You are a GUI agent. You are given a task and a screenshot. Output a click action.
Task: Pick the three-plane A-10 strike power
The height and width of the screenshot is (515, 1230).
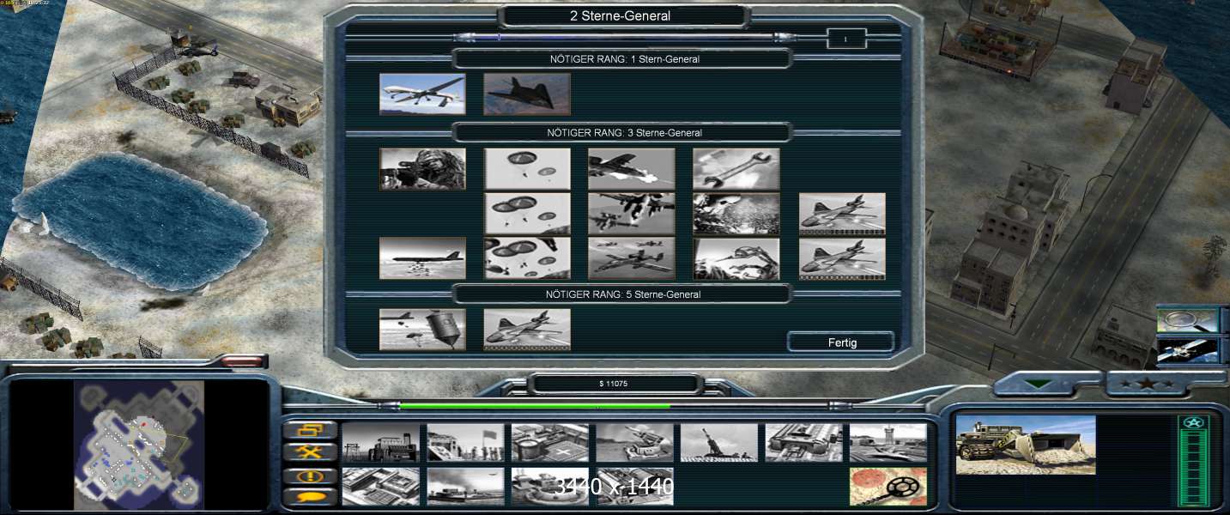[632, 258]
